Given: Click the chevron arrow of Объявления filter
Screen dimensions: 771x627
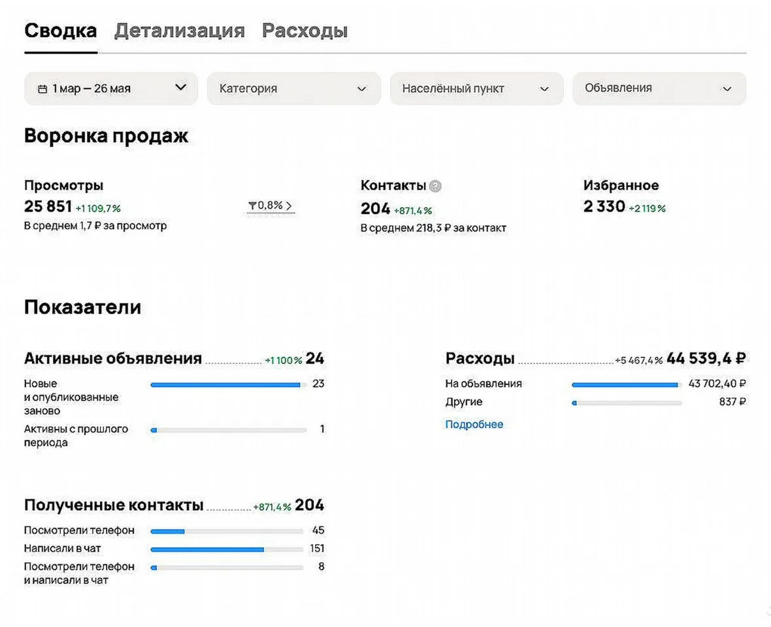Looking at the screenshot, I should (x=727, y=89).
